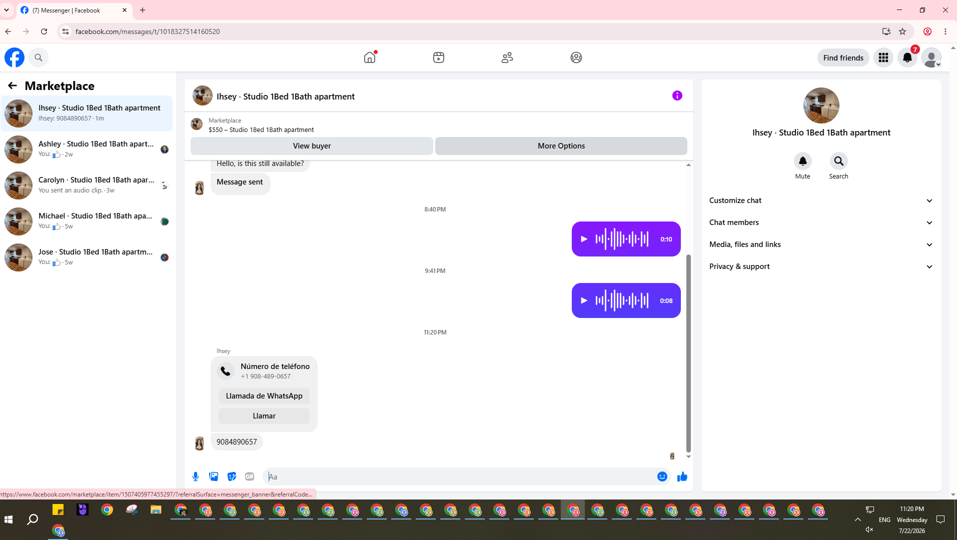Image resolution: width=957 pixels, height=540 pixels.
Task: Play the 0:08 voice message
Action: point(583,300)
